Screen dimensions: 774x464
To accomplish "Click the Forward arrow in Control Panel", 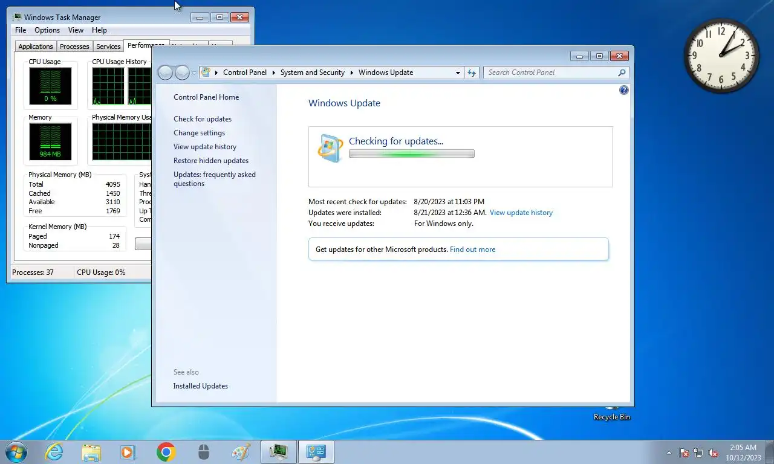I will tap(182, 72).
